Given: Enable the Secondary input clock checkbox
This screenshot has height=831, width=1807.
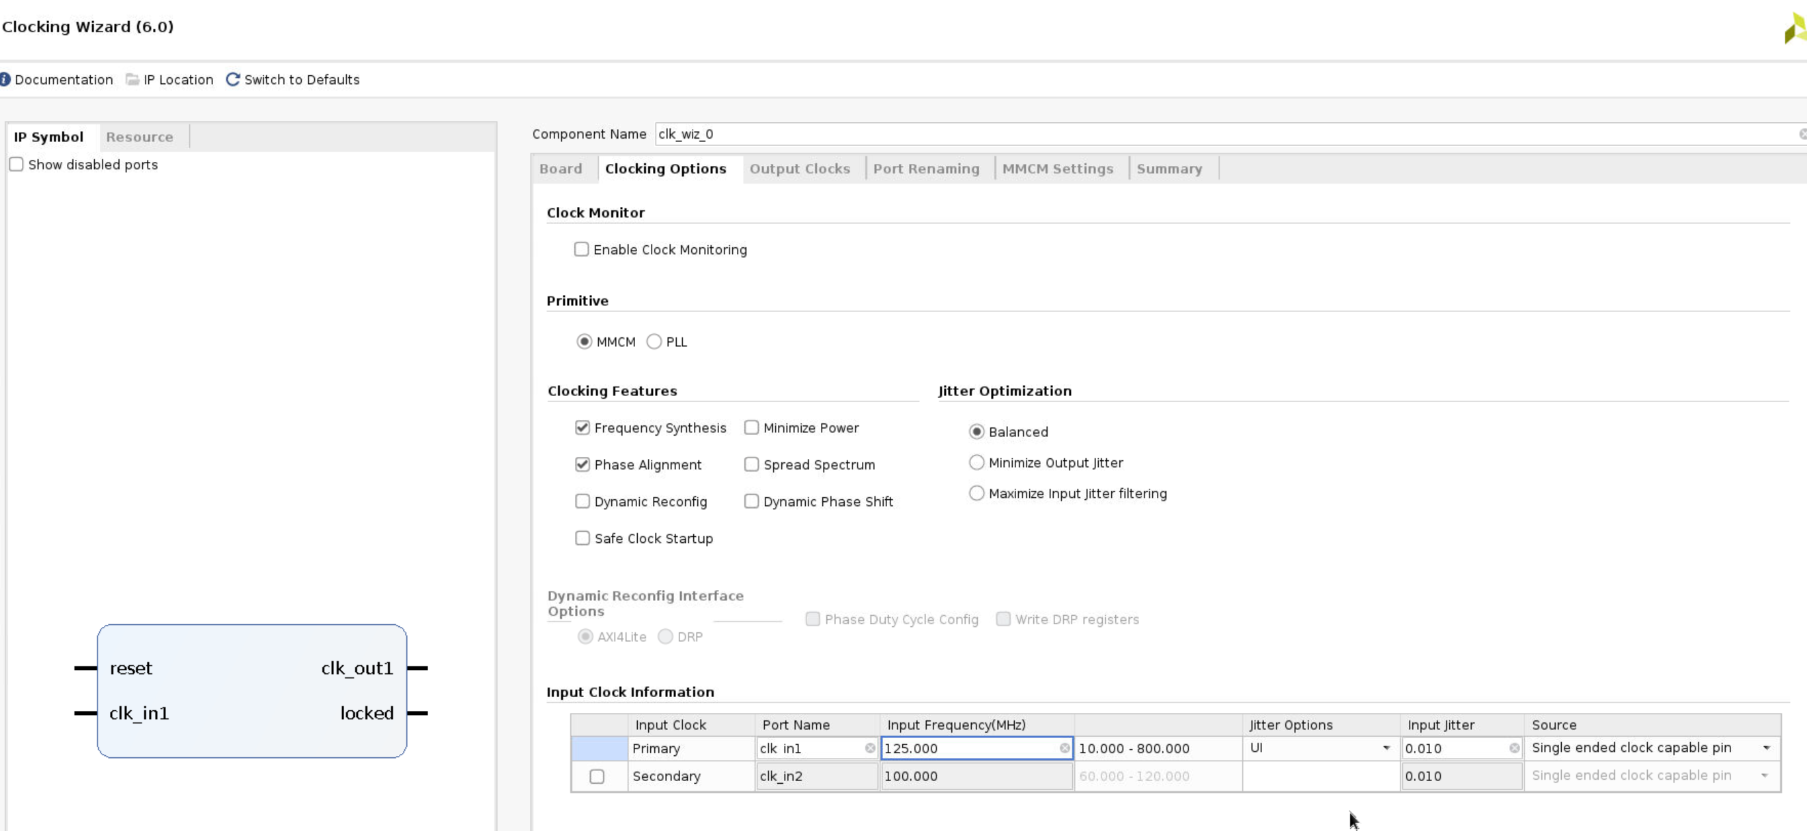Looking at the screenshot, I should [x=597, y=776].
